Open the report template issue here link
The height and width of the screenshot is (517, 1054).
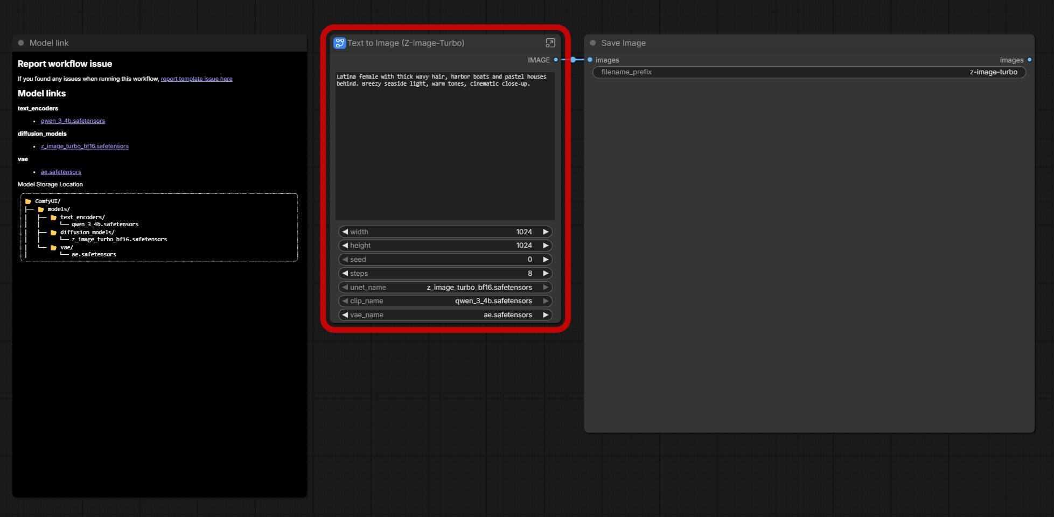click(197, 79)
